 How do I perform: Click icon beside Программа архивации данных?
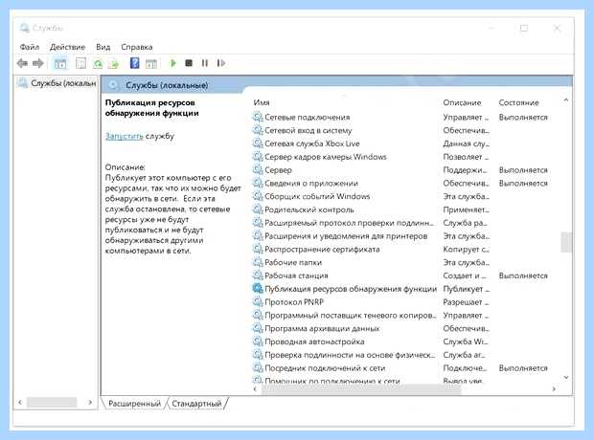[258, 328]
